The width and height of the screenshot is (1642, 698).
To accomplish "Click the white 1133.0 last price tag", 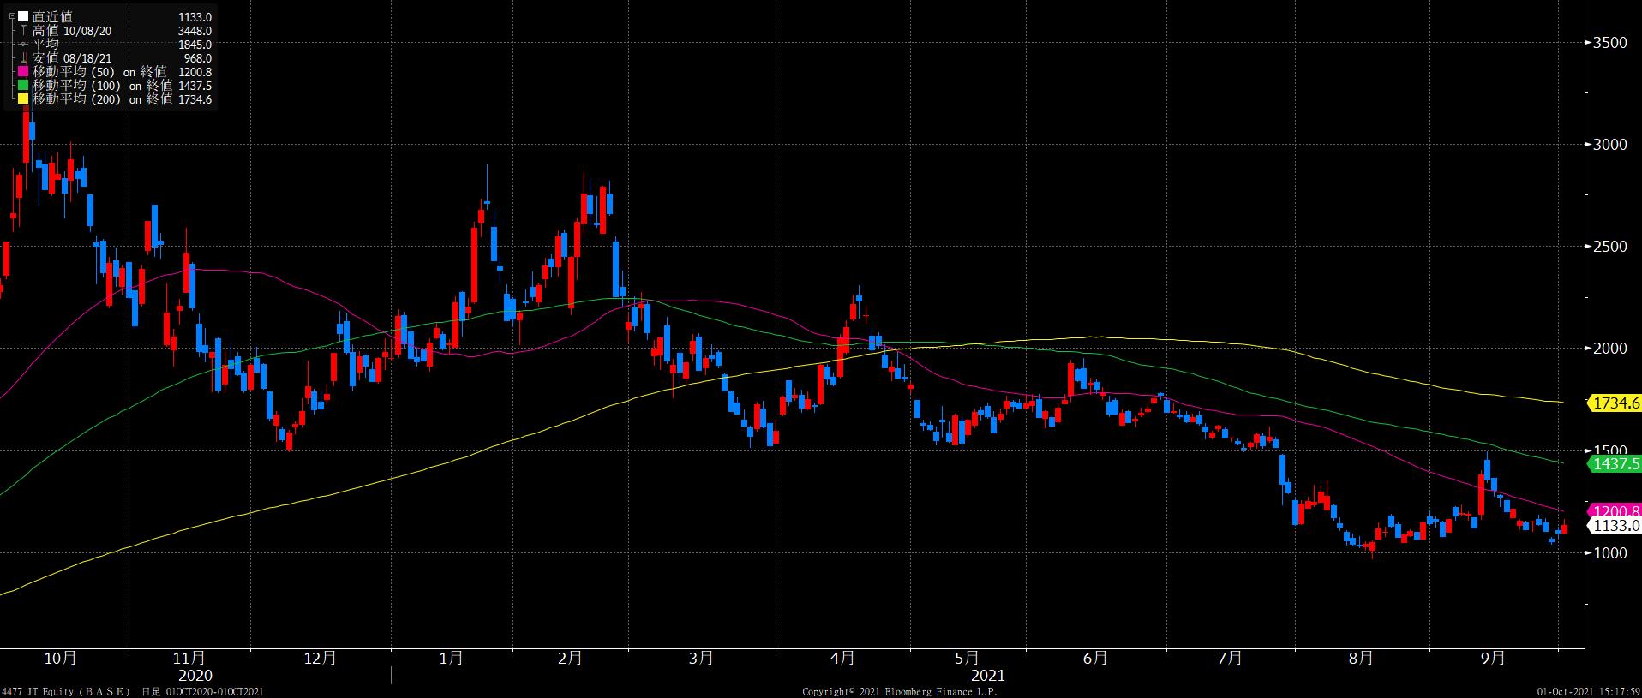I will [1614, 526].
